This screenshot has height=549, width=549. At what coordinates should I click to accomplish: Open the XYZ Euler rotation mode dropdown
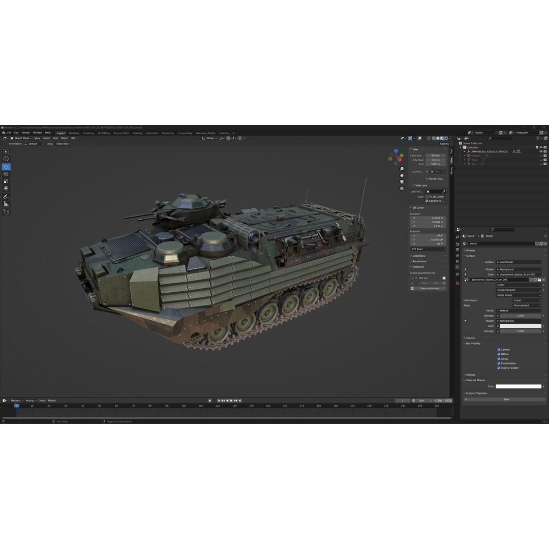[x=428, y=249]
